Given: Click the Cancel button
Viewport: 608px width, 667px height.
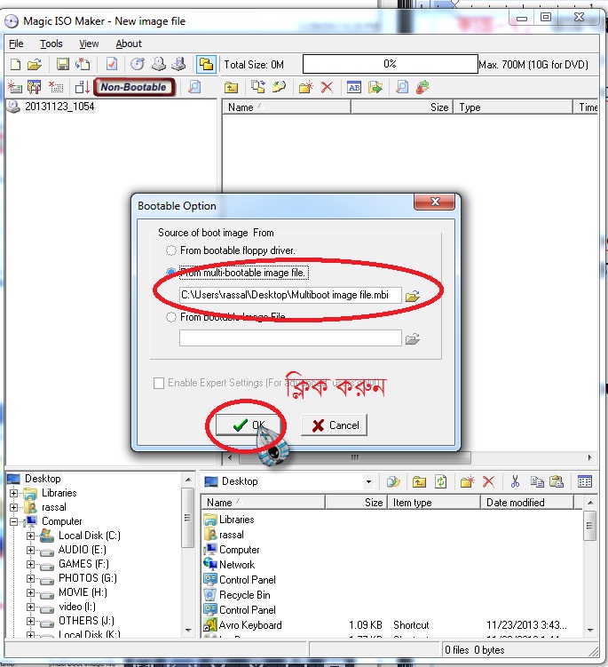Looking at the screenshot, I should pos(335,425).
